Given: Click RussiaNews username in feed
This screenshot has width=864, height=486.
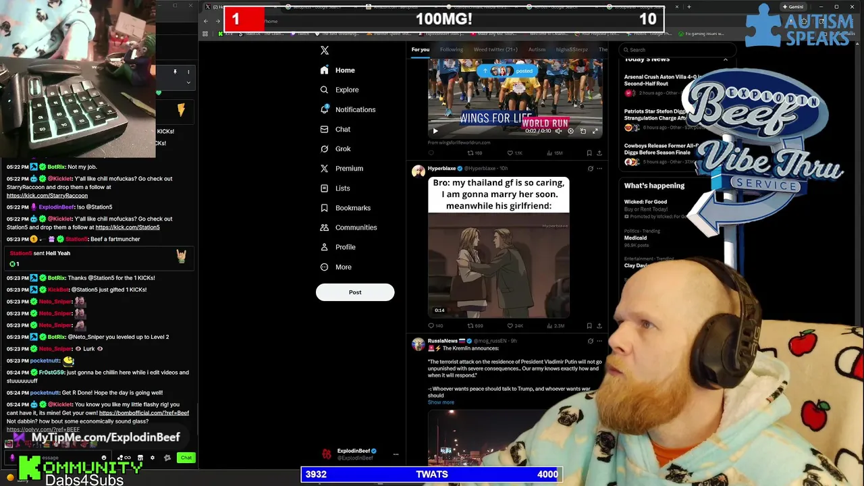Looking at the screenshot, I should 442,341.
